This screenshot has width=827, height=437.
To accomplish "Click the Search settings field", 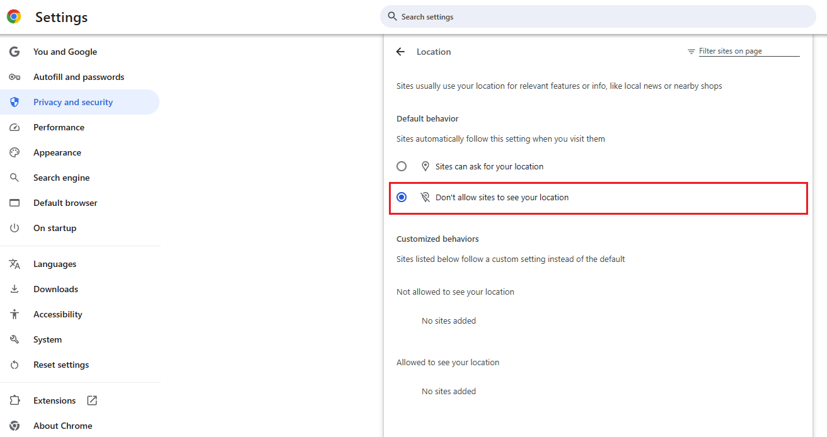I will pyautogui.click(x=599, y=16).
